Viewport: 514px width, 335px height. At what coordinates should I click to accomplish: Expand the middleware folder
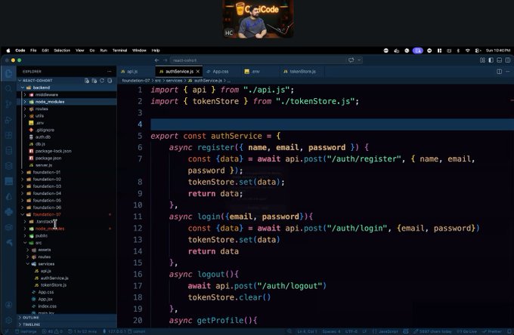tap(67, 94)
